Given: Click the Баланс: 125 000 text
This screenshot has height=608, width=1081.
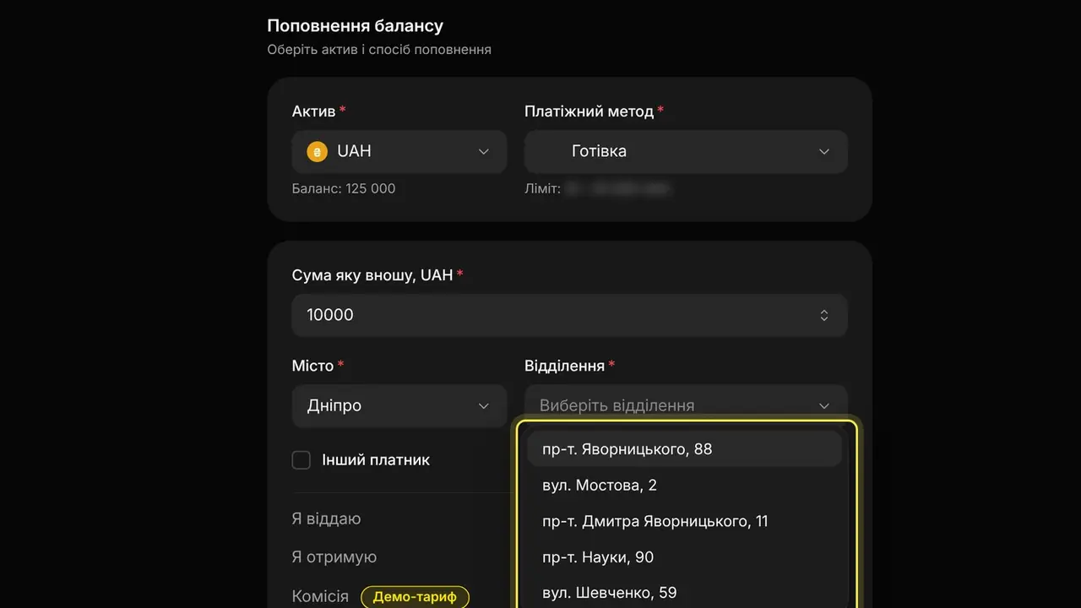Looking at the screenshot, I should click(344, 189).
